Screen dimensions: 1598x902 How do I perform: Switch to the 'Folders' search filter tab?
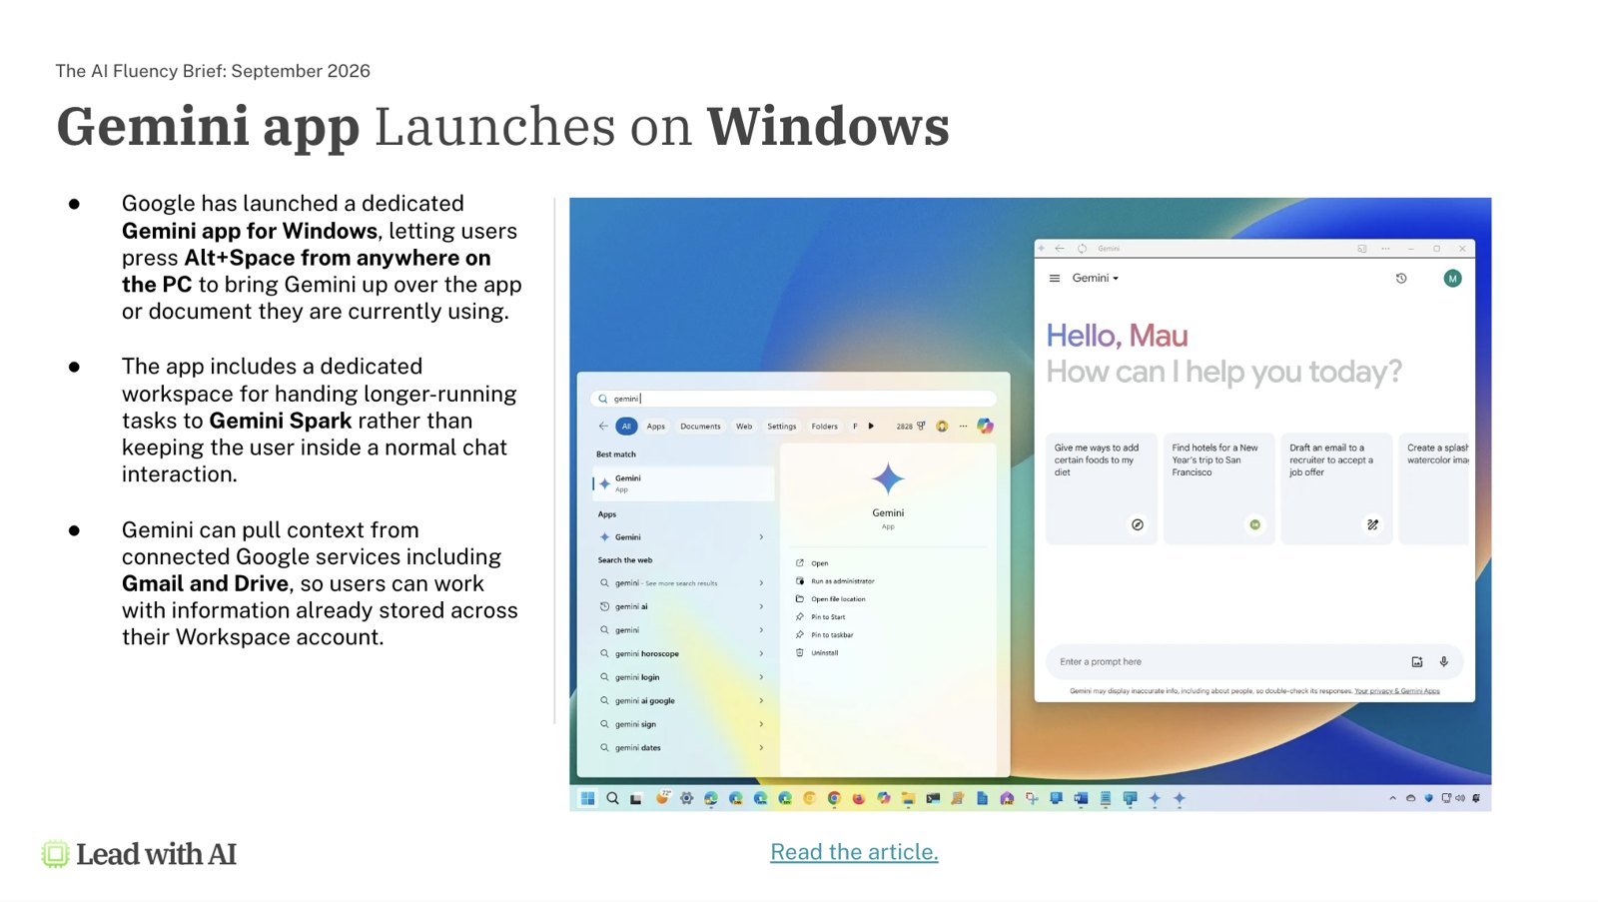825,427
